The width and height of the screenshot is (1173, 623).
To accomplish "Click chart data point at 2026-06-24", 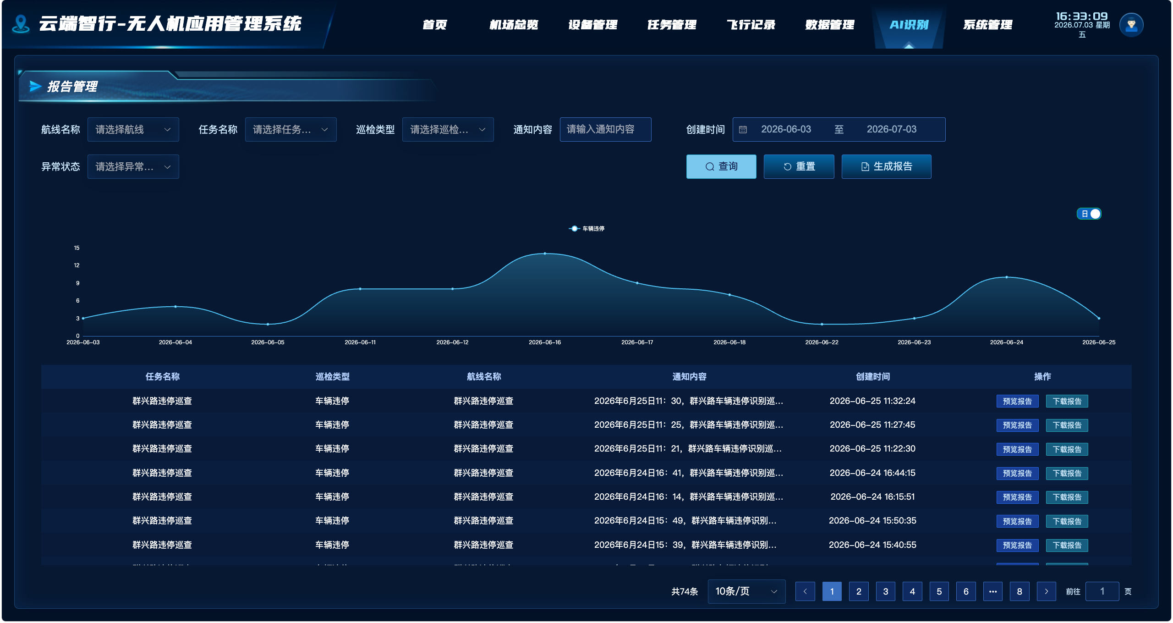I will tap(1006, 277).
